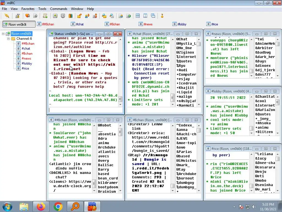Image resolution: width=282 pixels, height=212 pixels.
Task: Select #chat in the treebar
Action: 26,49
